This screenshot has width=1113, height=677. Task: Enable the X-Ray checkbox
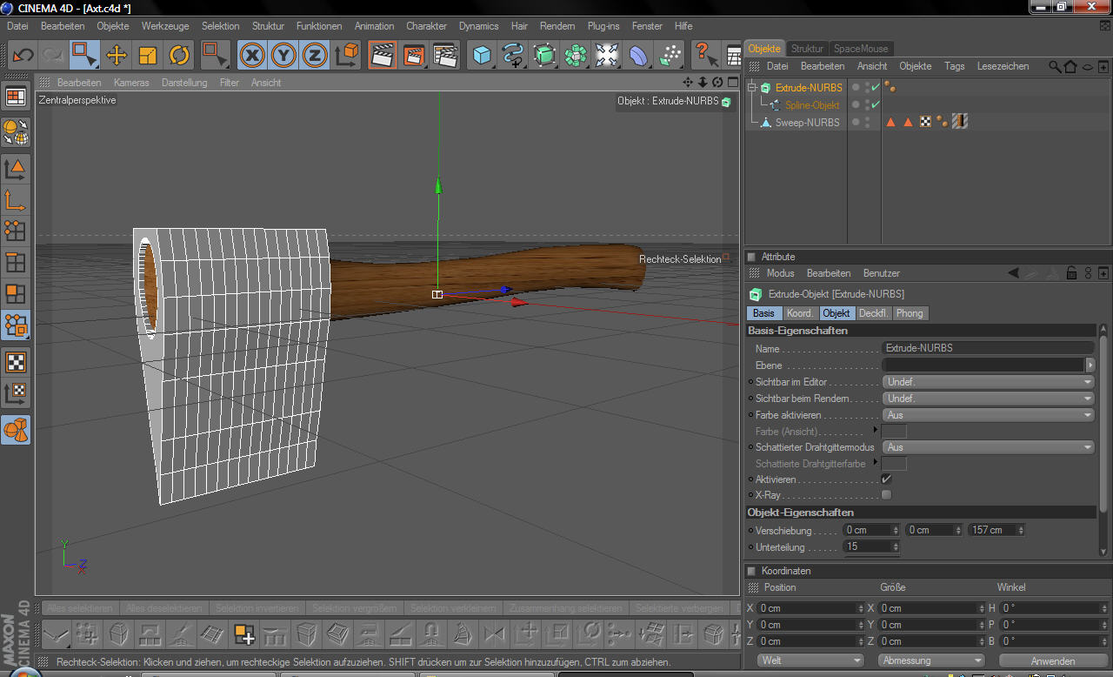coord(886,495)
